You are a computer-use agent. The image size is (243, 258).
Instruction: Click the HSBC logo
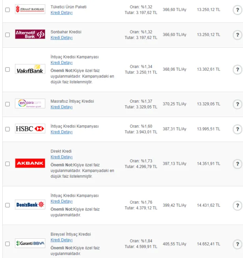pos(30,129)
